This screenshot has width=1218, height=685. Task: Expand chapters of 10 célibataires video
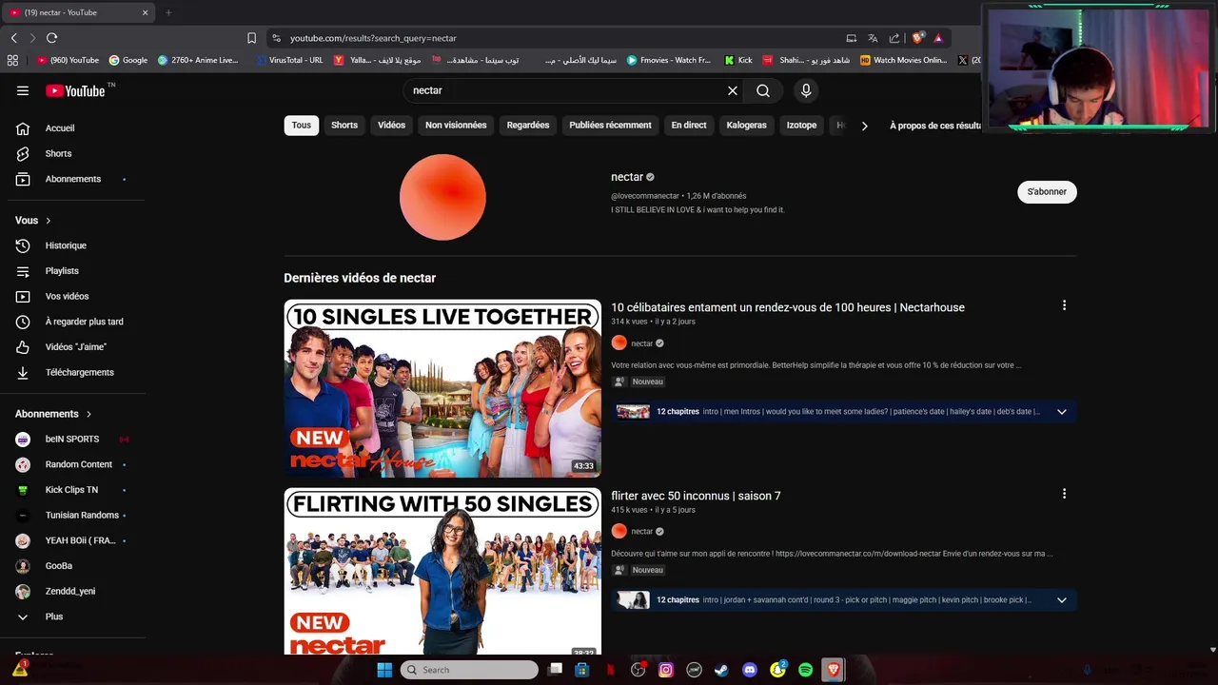[1062, 412]
